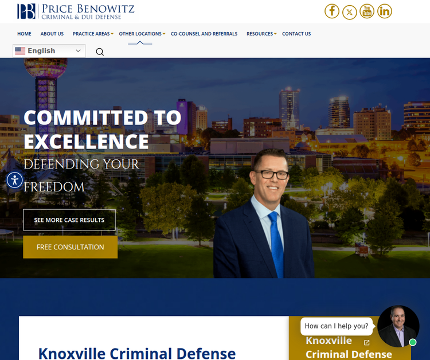Open the accessibility options icon
Image resolution: width=430 pixels, height=360 pixels.
point(14,180)
